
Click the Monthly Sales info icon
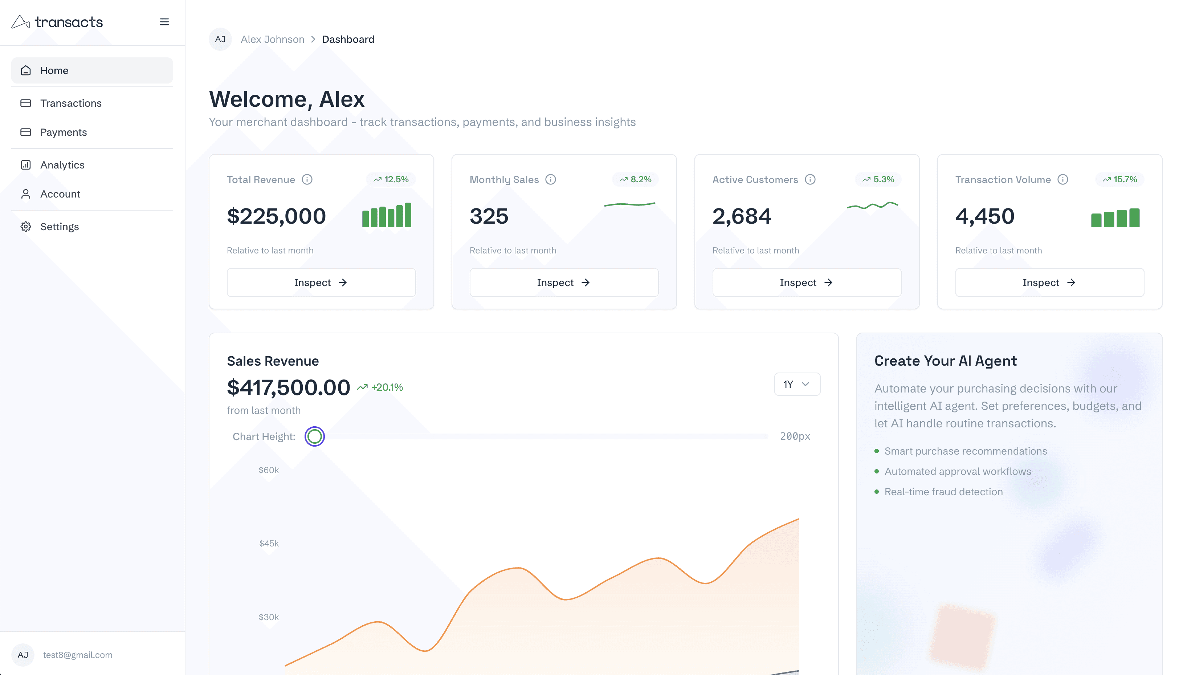[551, 179]
